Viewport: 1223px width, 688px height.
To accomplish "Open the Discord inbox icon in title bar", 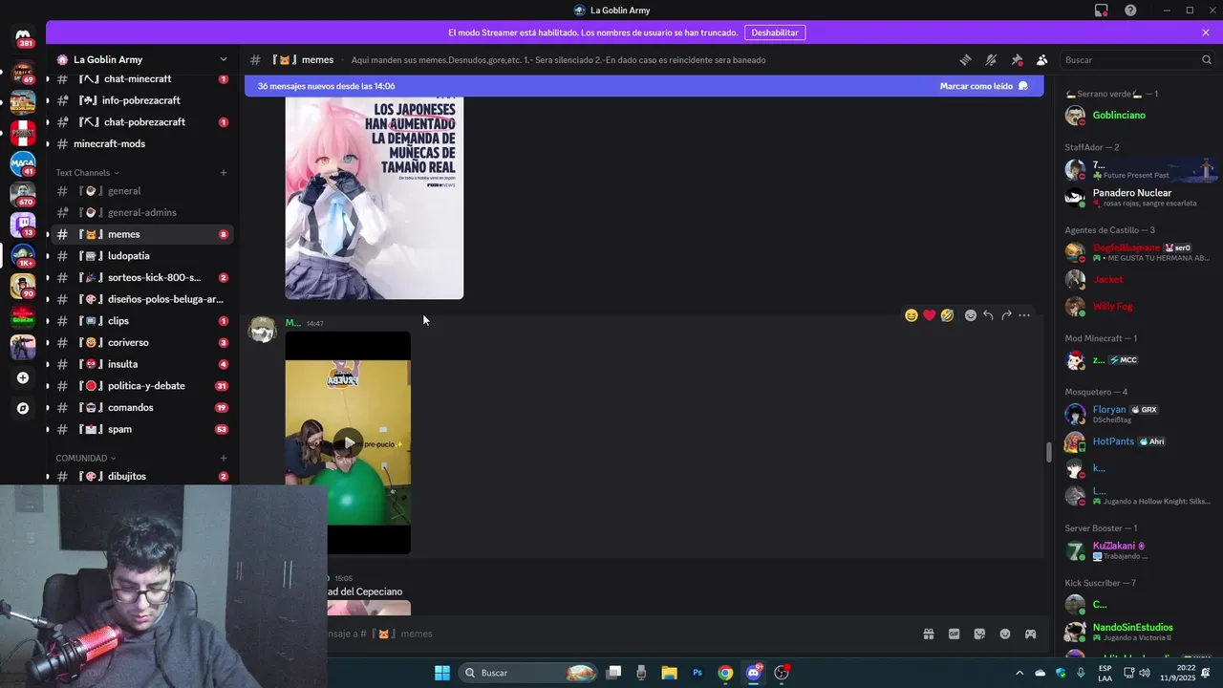I will pos(1102,11).
